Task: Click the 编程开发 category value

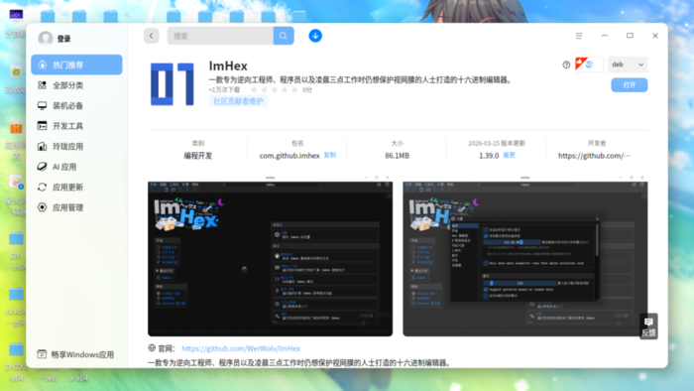Action: (x=198, y=156)
